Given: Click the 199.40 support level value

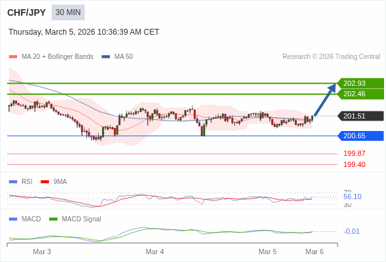Looking at the screenshot, I should [x=355, y=164].
